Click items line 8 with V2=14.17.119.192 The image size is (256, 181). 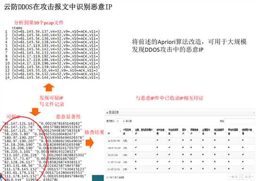(56, 56)
